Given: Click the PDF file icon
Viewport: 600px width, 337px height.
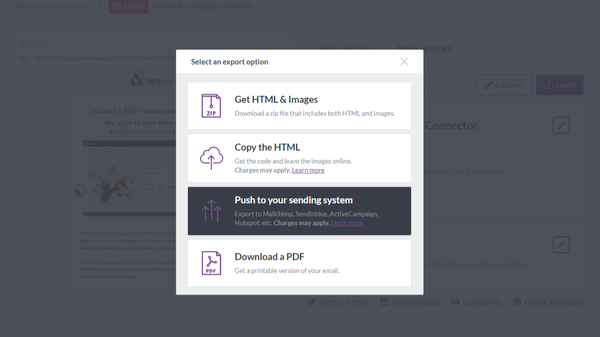Looking at the screenshot, I should click(211, 263).
